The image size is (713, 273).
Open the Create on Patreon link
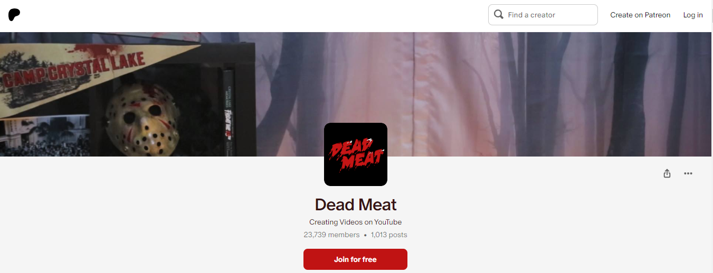640,15
